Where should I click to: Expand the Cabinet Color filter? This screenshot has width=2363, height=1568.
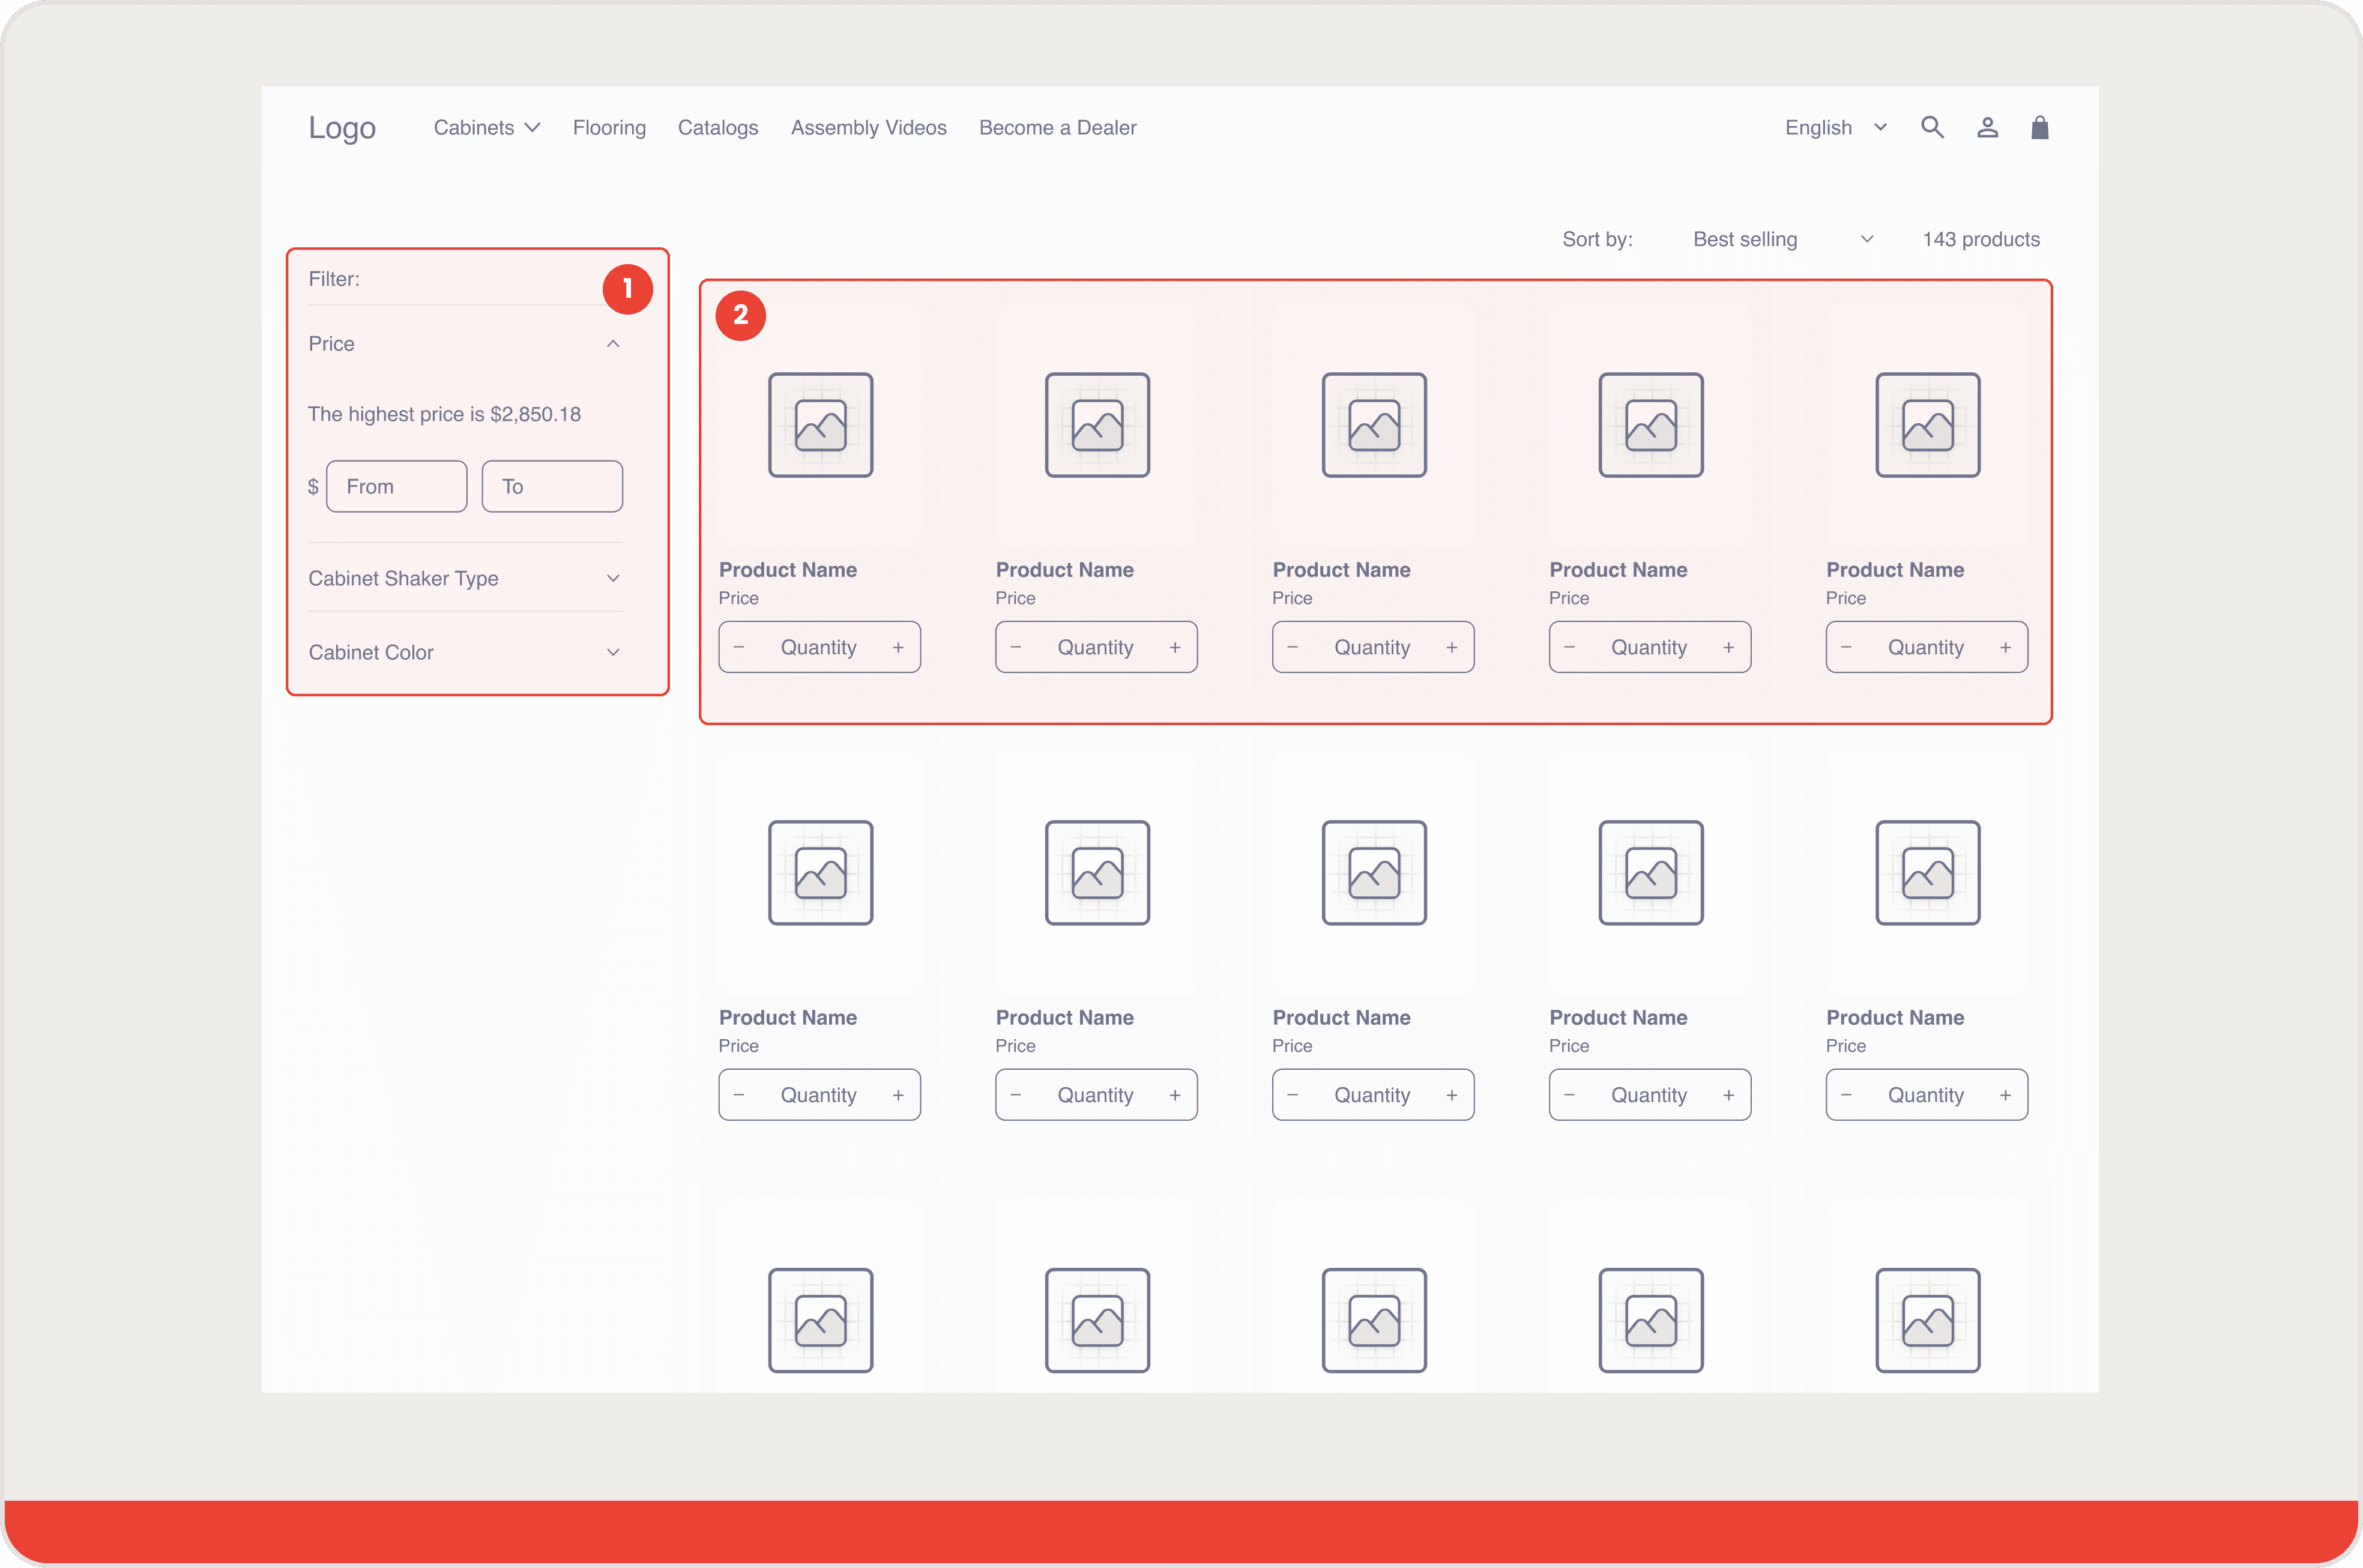coord(613,652)
